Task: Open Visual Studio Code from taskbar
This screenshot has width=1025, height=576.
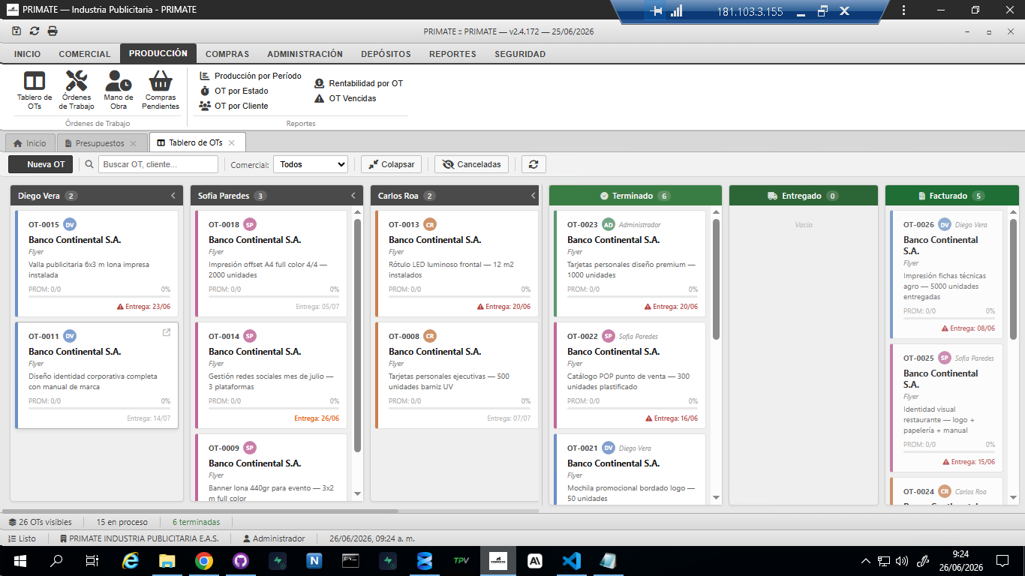Action: 571,560
